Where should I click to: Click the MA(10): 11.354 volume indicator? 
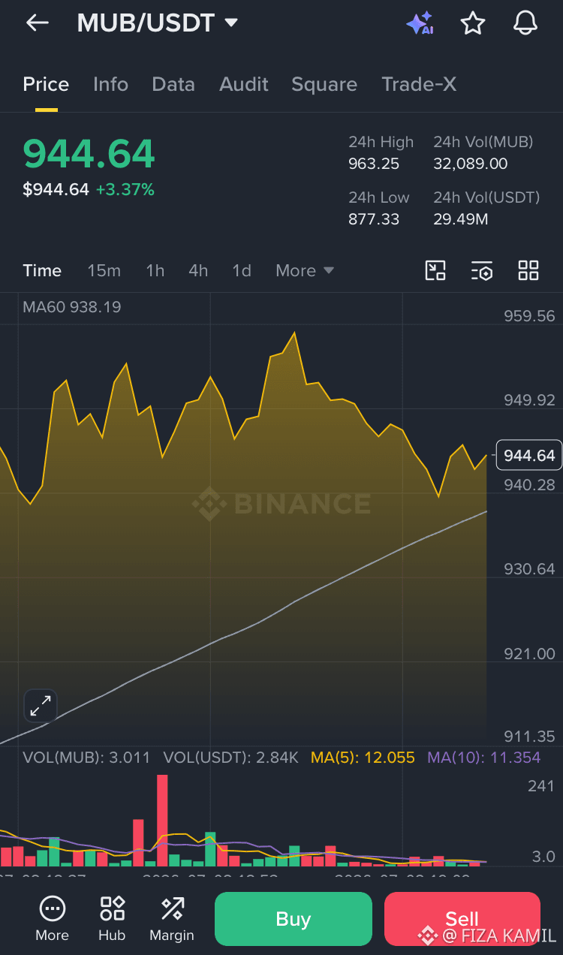click(x=483, y=758)
